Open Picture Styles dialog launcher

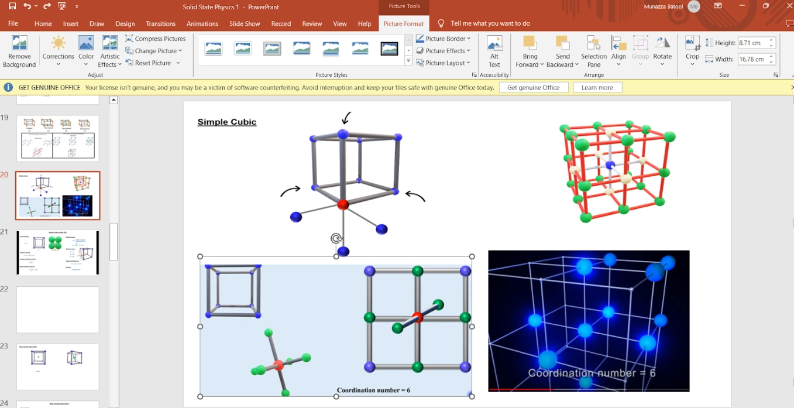[x=474, y=75]
